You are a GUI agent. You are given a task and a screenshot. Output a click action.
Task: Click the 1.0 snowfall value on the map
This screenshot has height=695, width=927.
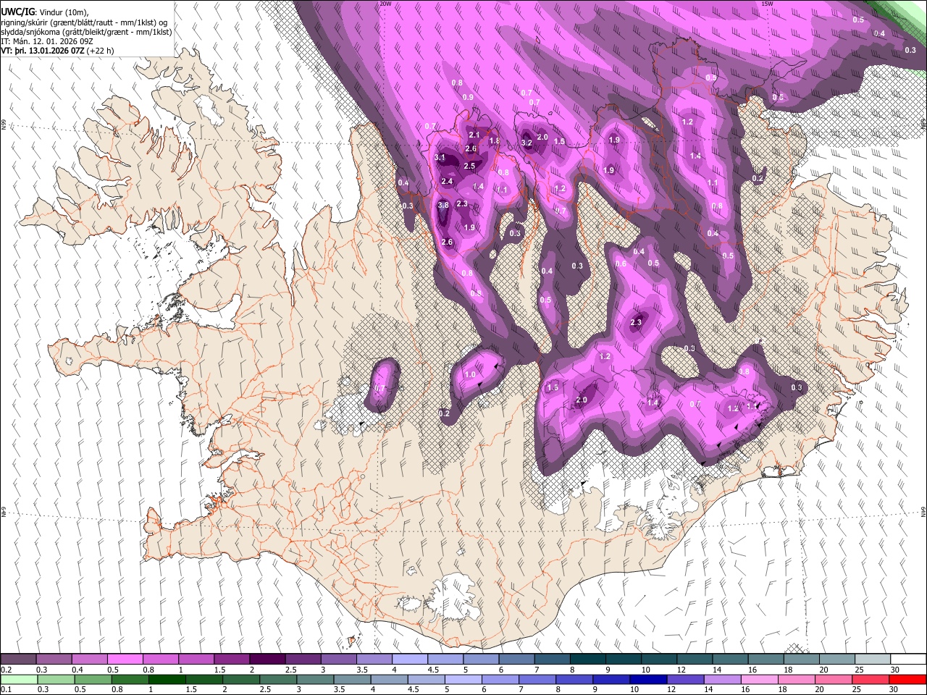tap(470, 374)
